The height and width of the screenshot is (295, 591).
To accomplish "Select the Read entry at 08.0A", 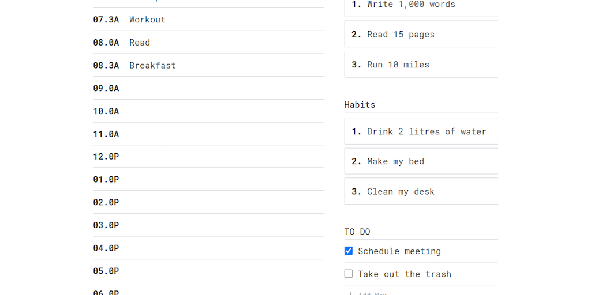I will (140, 43).
